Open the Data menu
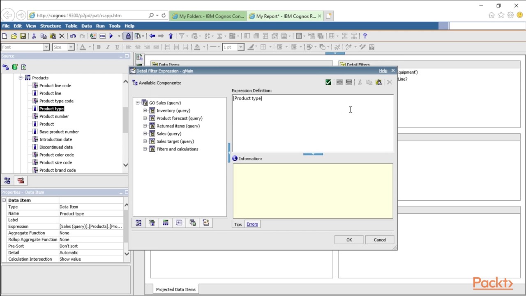Viewport: 526px width, 296px height. click(86, 26)
